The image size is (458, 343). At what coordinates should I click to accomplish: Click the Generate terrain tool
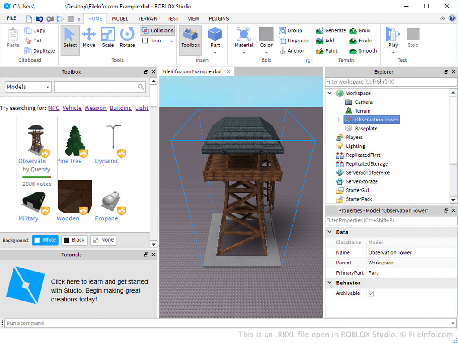tap(331, 31)
